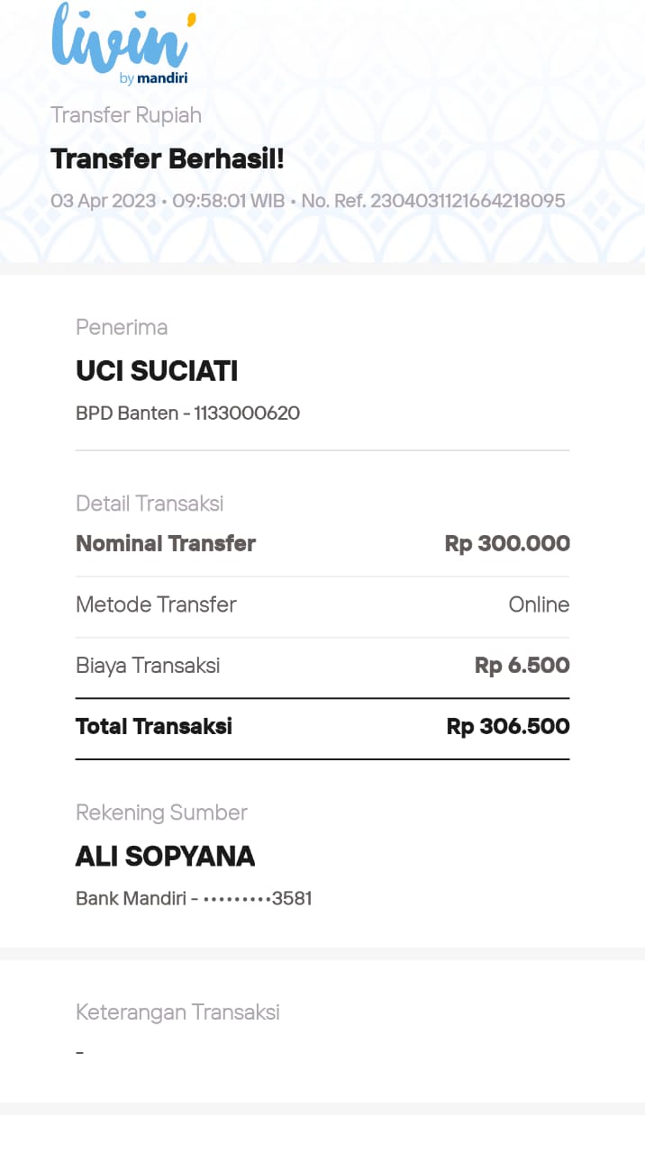Image resolution: width=645 pixels, height=1153 pixels.
Task: Tap the 03 Apr 2023 transaction date
Action: pos(103,200)
